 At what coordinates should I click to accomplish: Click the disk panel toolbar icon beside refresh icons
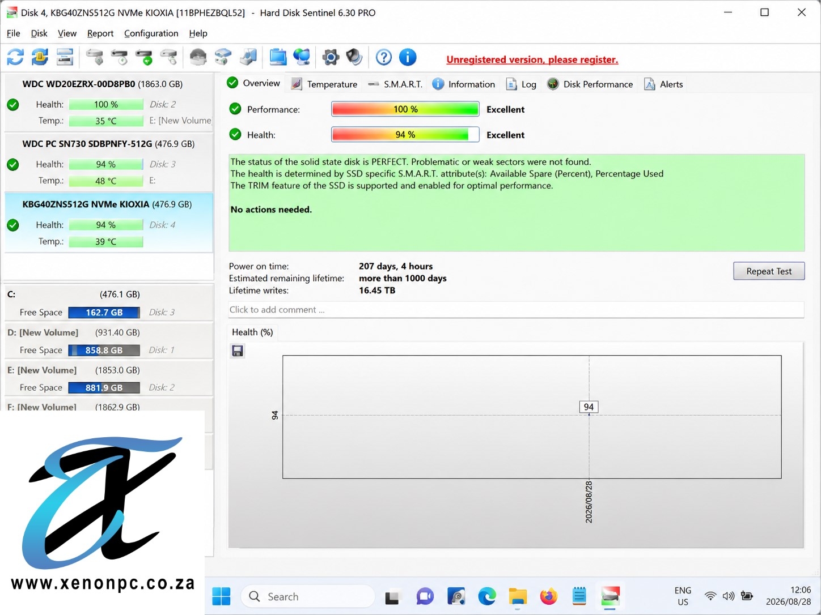coord(65,57)
